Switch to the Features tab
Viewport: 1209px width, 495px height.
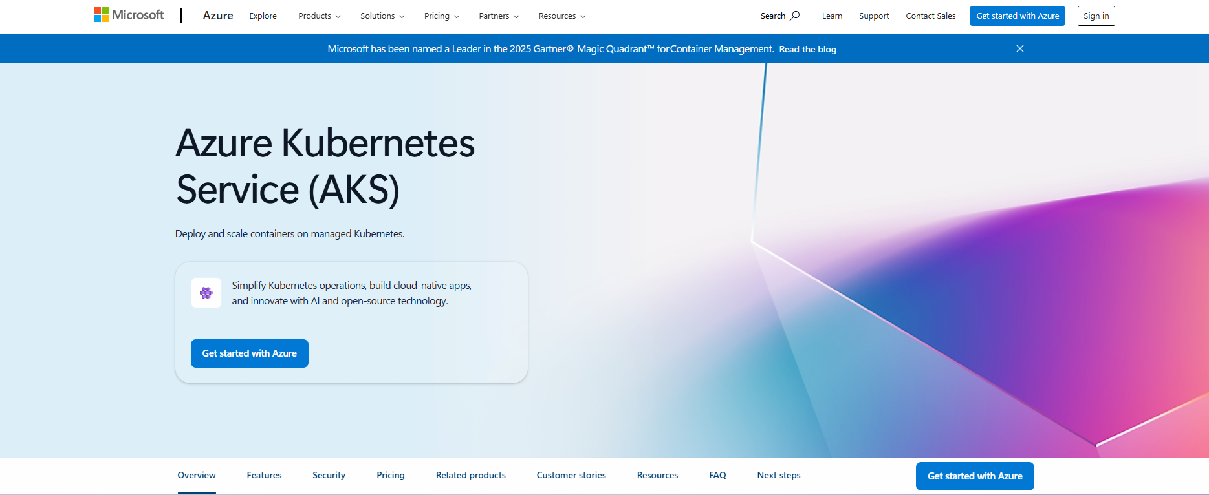tap(264, 475)
